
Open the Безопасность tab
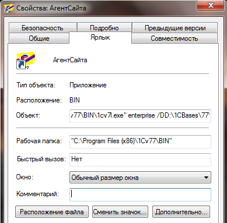coord(43,28)
